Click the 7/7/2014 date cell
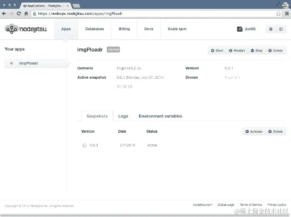291x217 pixels. point(127,145)
